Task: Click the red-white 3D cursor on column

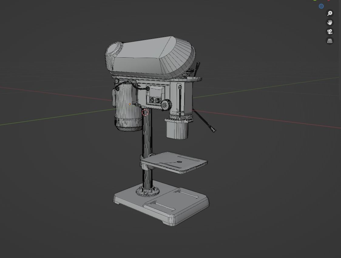Action: (145, 113)
